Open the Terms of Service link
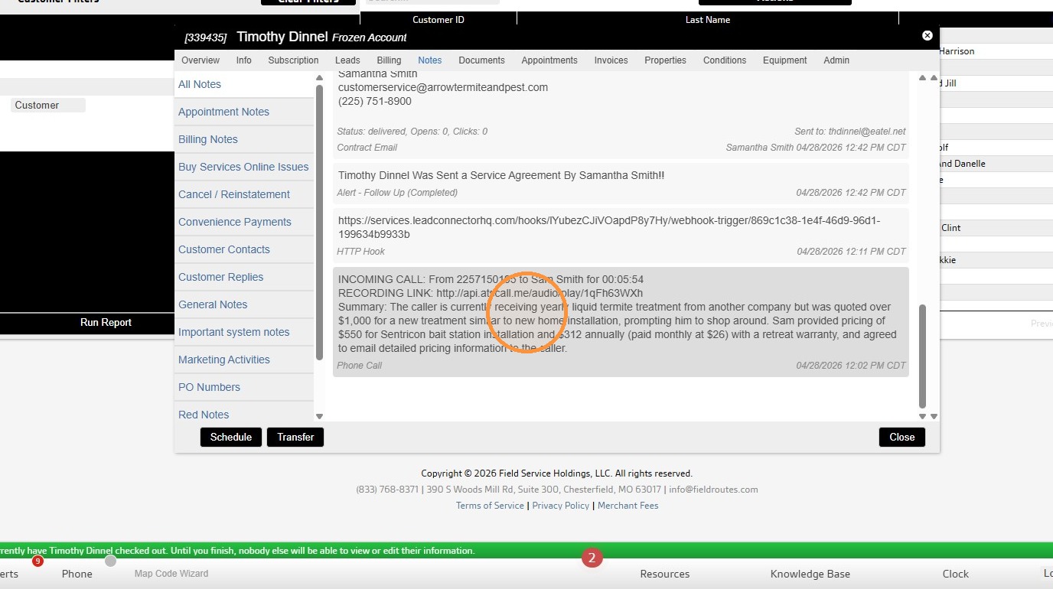The image size is (1053, 589). tap(490, 506)
